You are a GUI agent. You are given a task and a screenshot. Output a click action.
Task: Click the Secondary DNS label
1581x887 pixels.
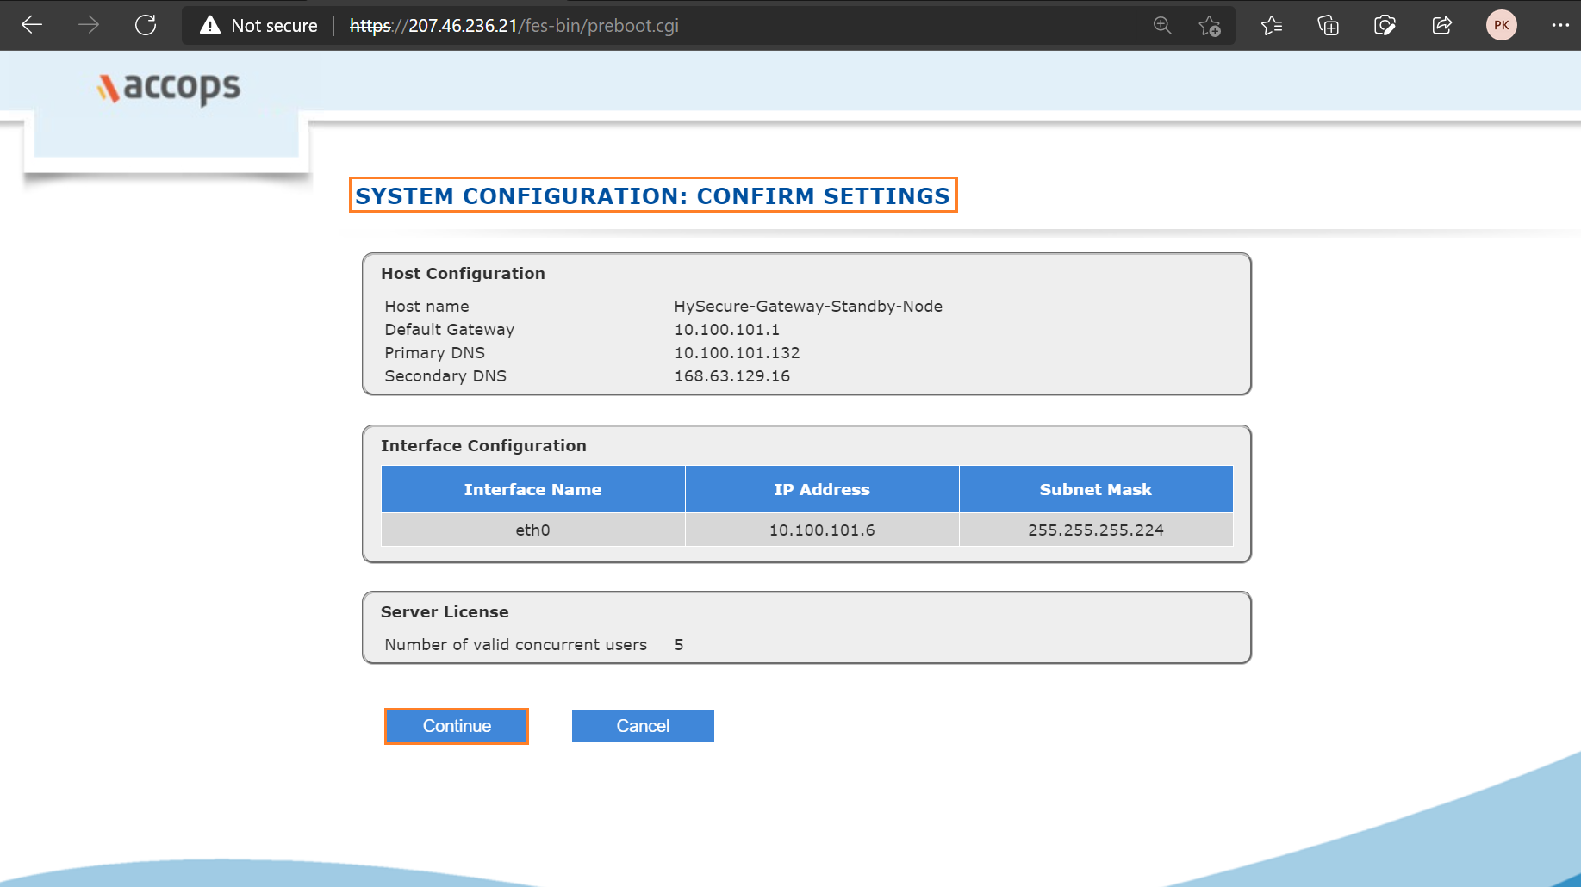tap(445, 375)
